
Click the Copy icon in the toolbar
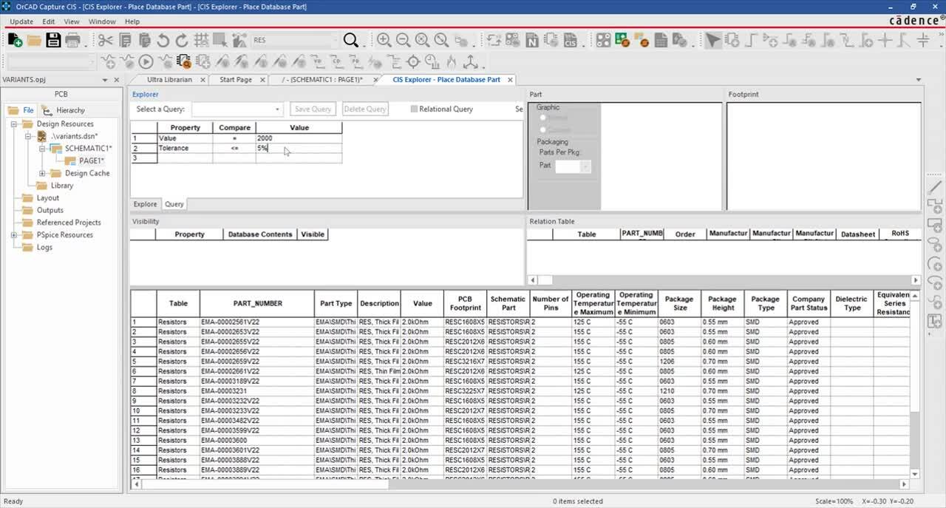point(125,40)
